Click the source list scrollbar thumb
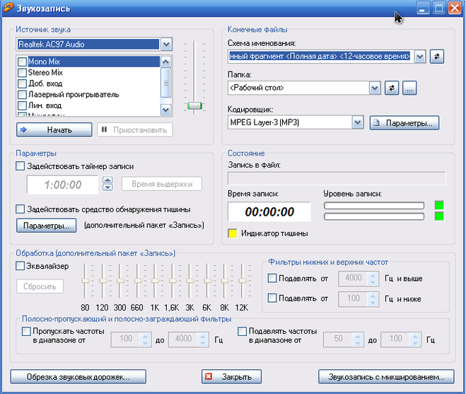 [166, 83]
